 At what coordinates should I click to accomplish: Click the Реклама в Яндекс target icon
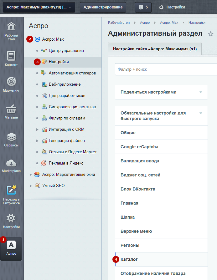point(44,163)
